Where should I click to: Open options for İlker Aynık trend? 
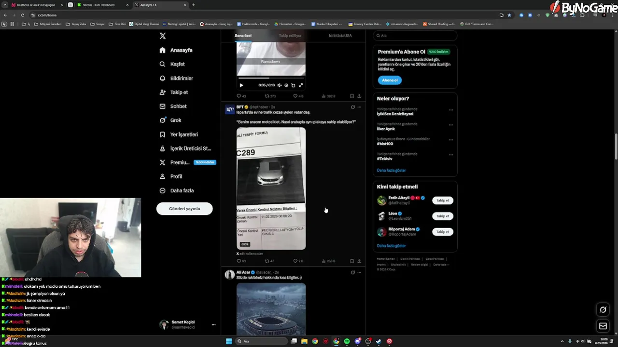[451, 125]
